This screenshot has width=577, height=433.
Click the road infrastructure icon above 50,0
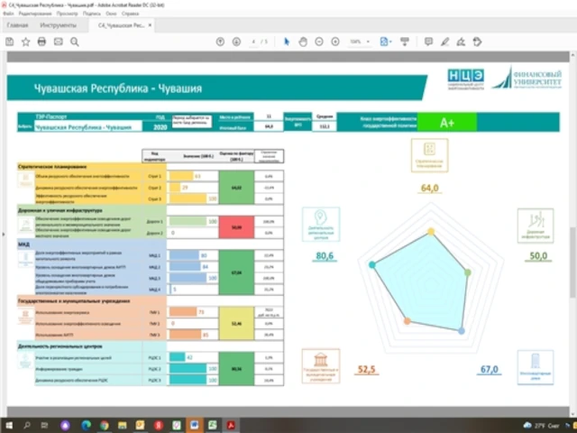click(x=536, y=226)
